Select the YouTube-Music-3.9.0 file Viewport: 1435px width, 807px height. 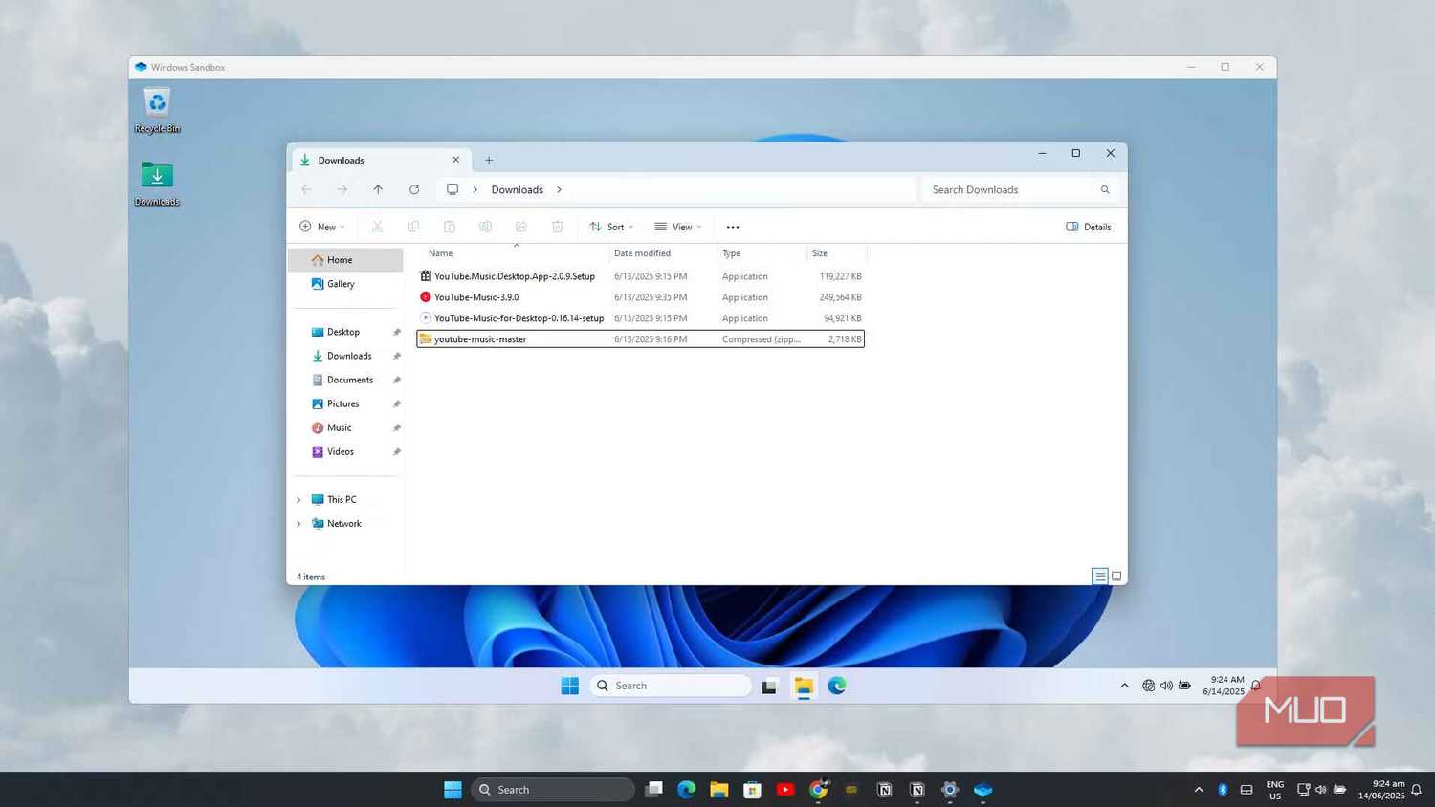[640, 297]
